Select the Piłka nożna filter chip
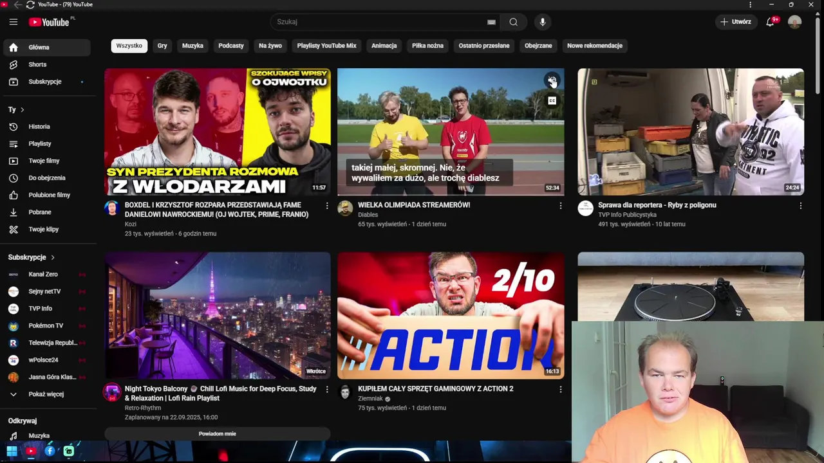Image resolution: width=824 pixels, height=463 pixels. click(x=427, y=46)
